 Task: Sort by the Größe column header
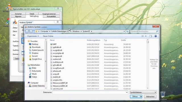[x=123, y=40]
